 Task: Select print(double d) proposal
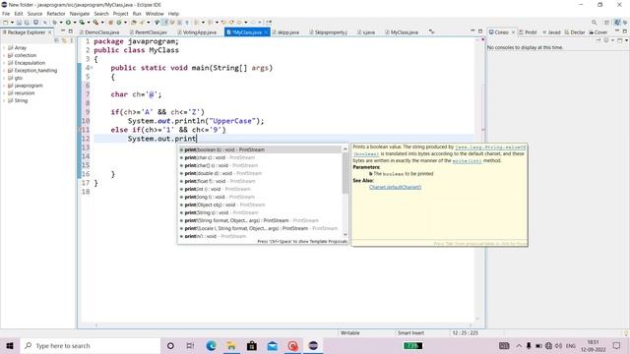260,173
